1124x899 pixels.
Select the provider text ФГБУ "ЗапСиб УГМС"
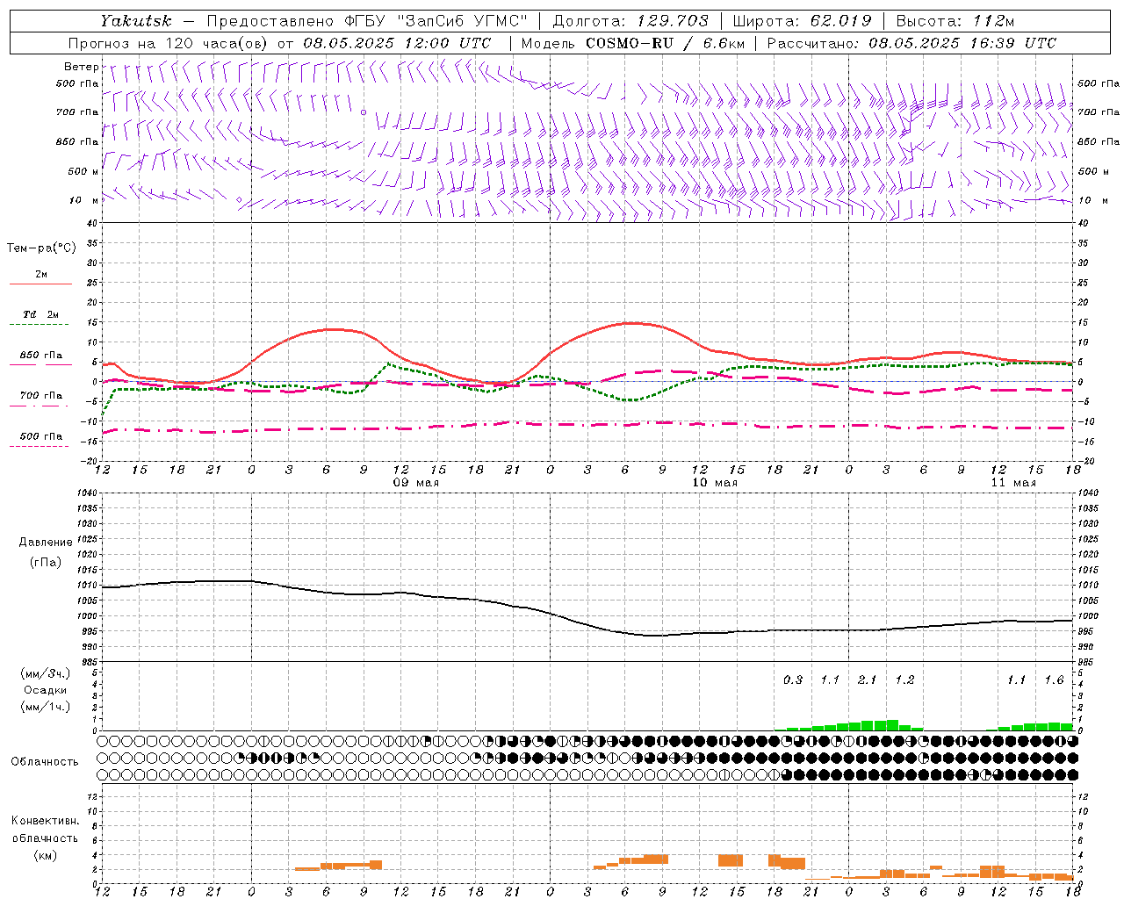pyautogui.click(x=438, y=21)
